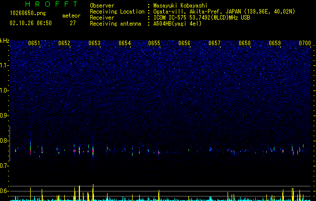This screenshot has width=316, height=201.
Task: Click the meteor count 27
Action: [x=73, y=23]
